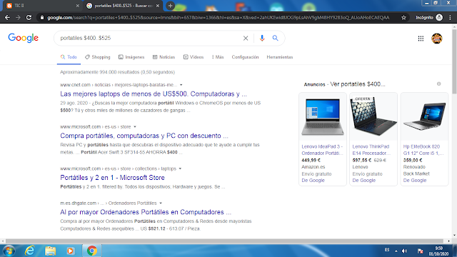This screenshot has height=257, width=457.
Task: Bookmark this page with the star icon
Action: pos(403,17)
